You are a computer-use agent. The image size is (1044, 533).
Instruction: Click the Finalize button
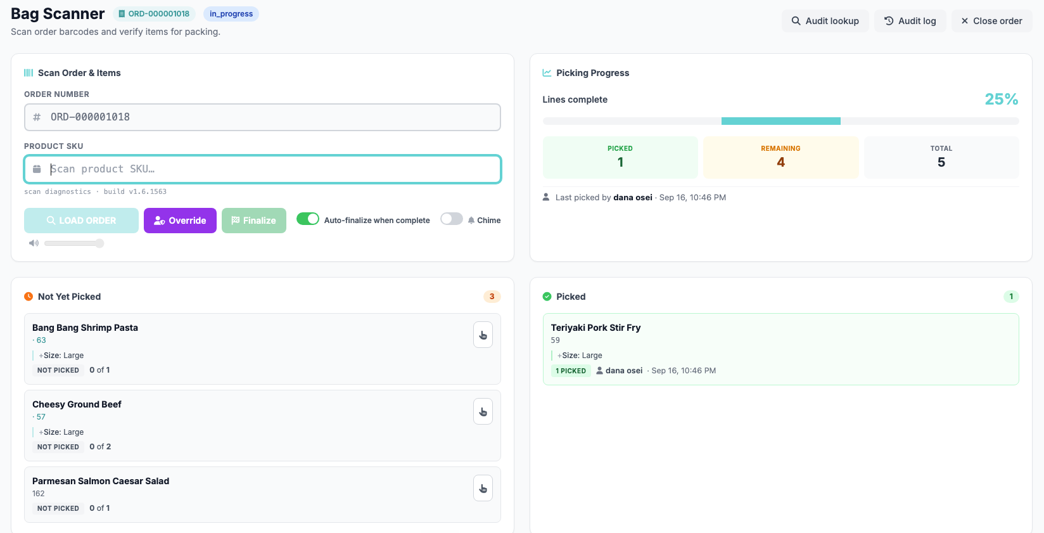click(253, 221)
